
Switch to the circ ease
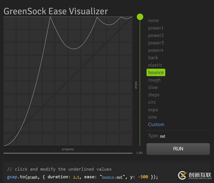(152, 102)
